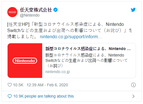The height and width of the screenshot is (104, 143).
Task: Click the red Nintendo profile avatar
Action: pyautogui.click(x=12, y=12)
